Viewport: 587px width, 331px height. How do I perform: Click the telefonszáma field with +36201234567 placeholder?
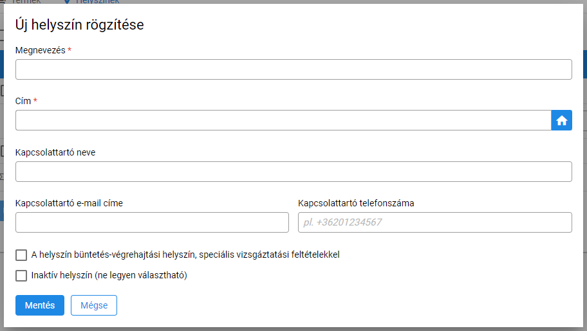pos(435,222)
